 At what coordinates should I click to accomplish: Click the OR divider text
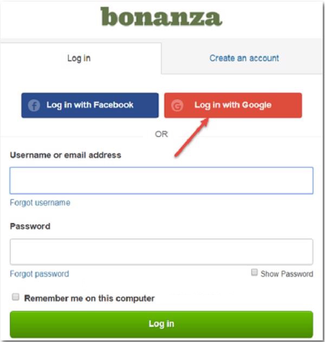click(x=161, y=134)
